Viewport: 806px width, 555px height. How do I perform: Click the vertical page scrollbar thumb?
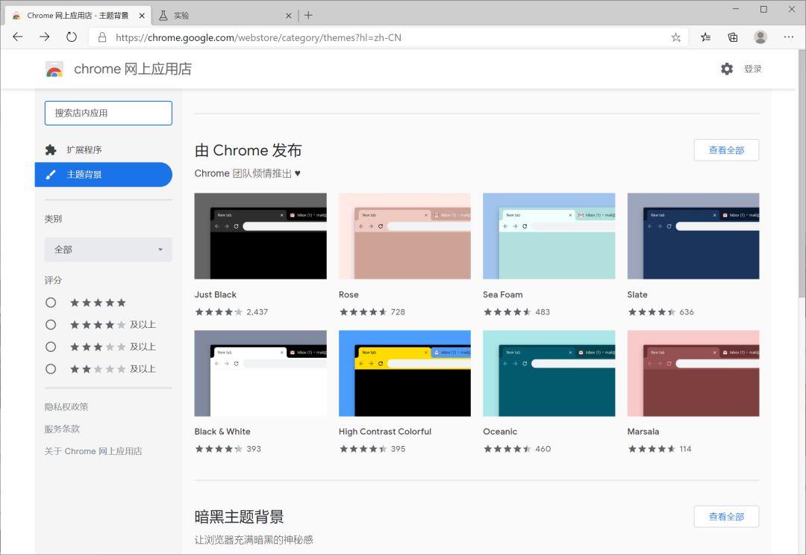coord(802,174)
